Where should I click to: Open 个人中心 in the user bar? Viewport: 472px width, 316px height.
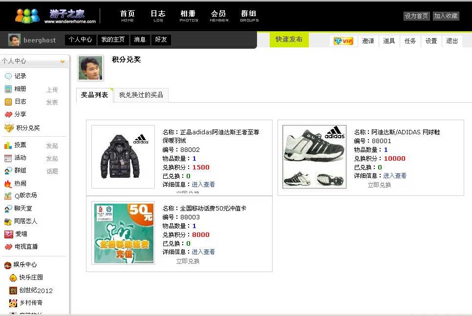pyautogui.click(x=80, y=40)
